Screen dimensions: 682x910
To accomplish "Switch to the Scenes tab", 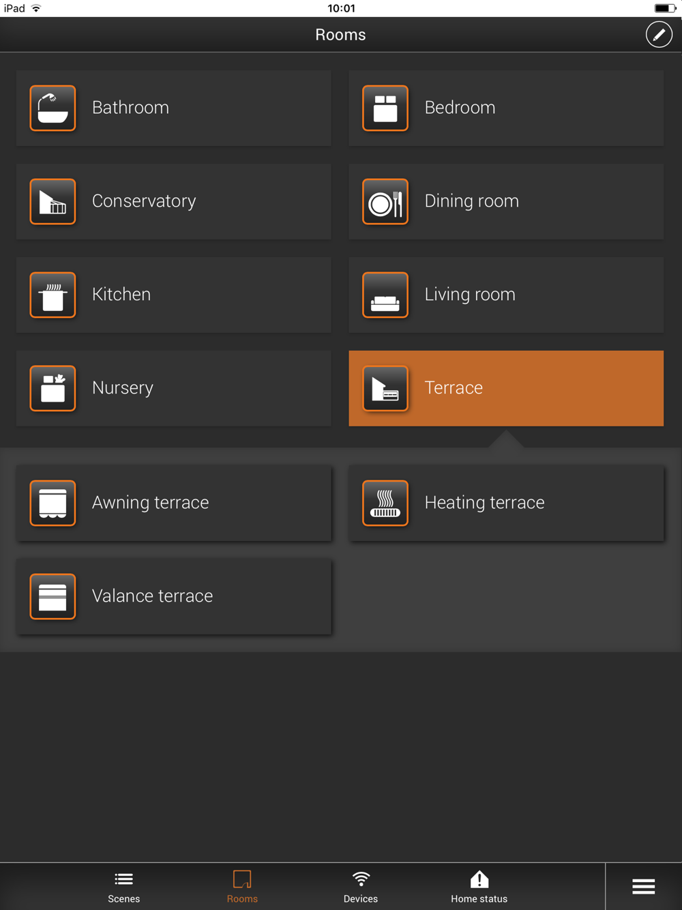I will pyautogui.click(x=123, y=887).
